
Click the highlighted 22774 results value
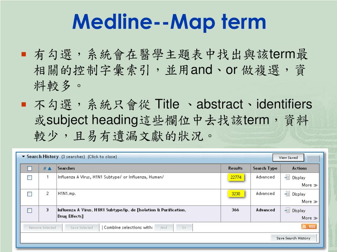point(236,177)
